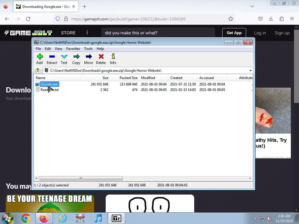
Task: Select the Copy toolbar icon in 7-Zip
Action: (x=76, y=59)
